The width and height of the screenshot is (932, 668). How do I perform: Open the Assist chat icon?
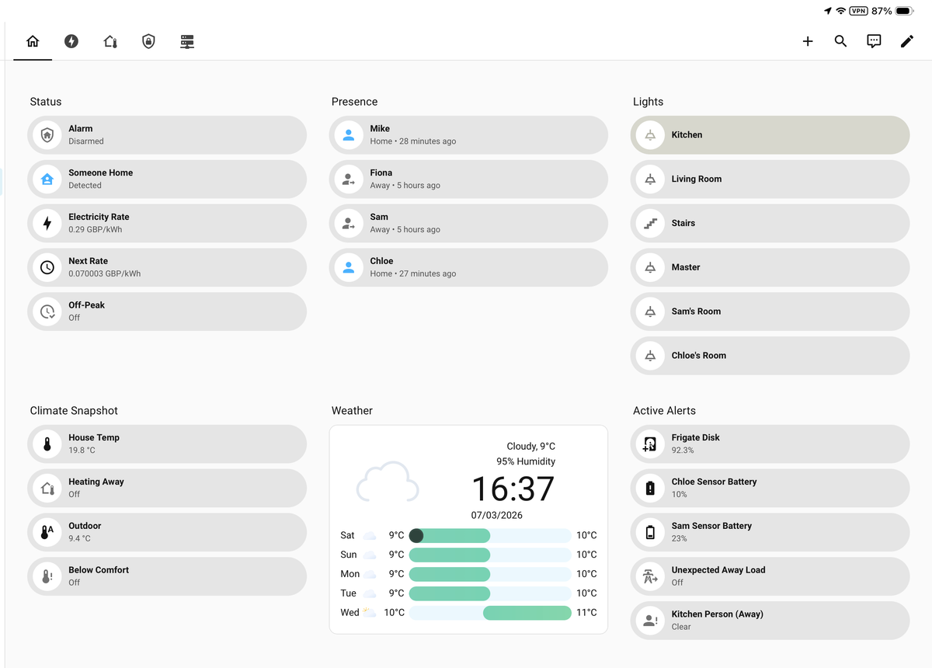pyautogui.click(x=874, y=41)
